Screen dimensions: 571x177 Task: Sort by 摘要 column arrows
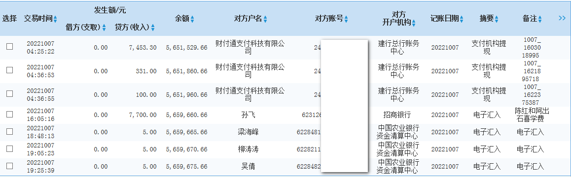pos(497,19)
